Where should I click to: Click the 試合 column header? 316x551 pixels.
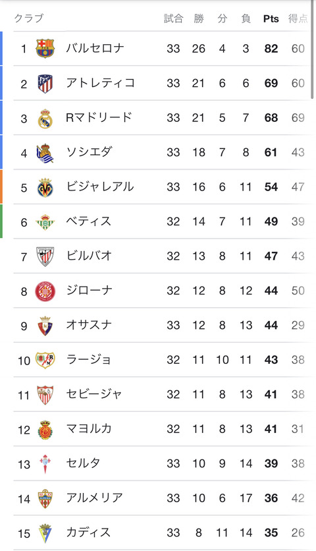coord(173,18)
